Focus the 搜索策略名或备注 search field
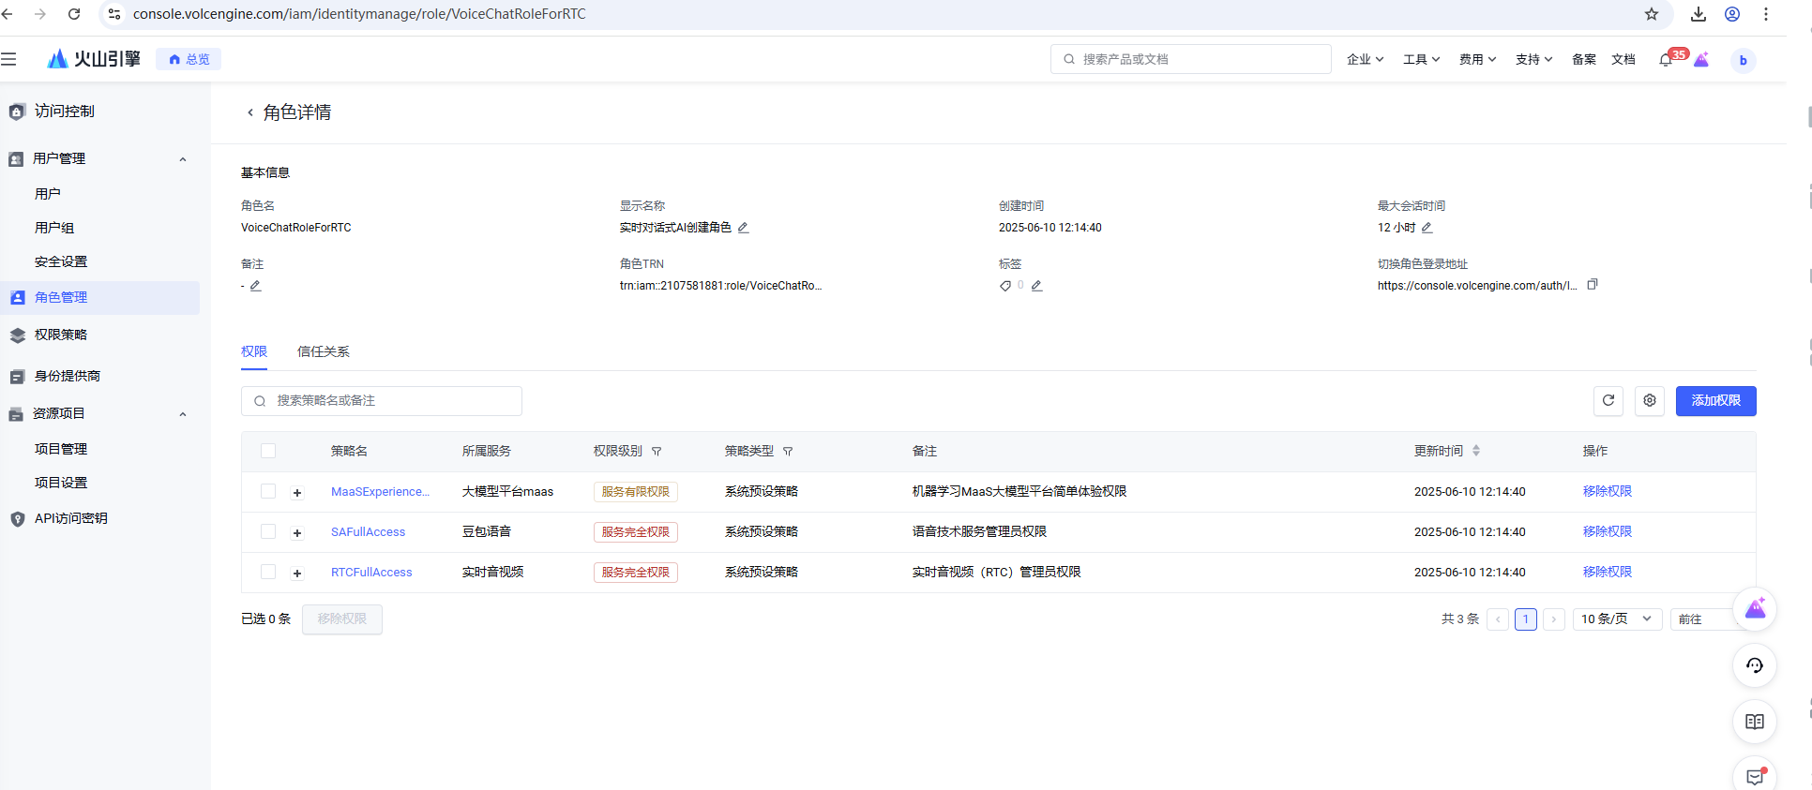Screen dimensions: 1812x790 coord(381,401)
